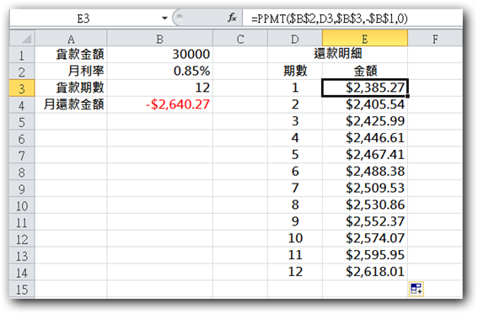This screenshot has height=314, width=478.
Task: Select cell showing $2,467.41
Action: click(x=365, y=155)
